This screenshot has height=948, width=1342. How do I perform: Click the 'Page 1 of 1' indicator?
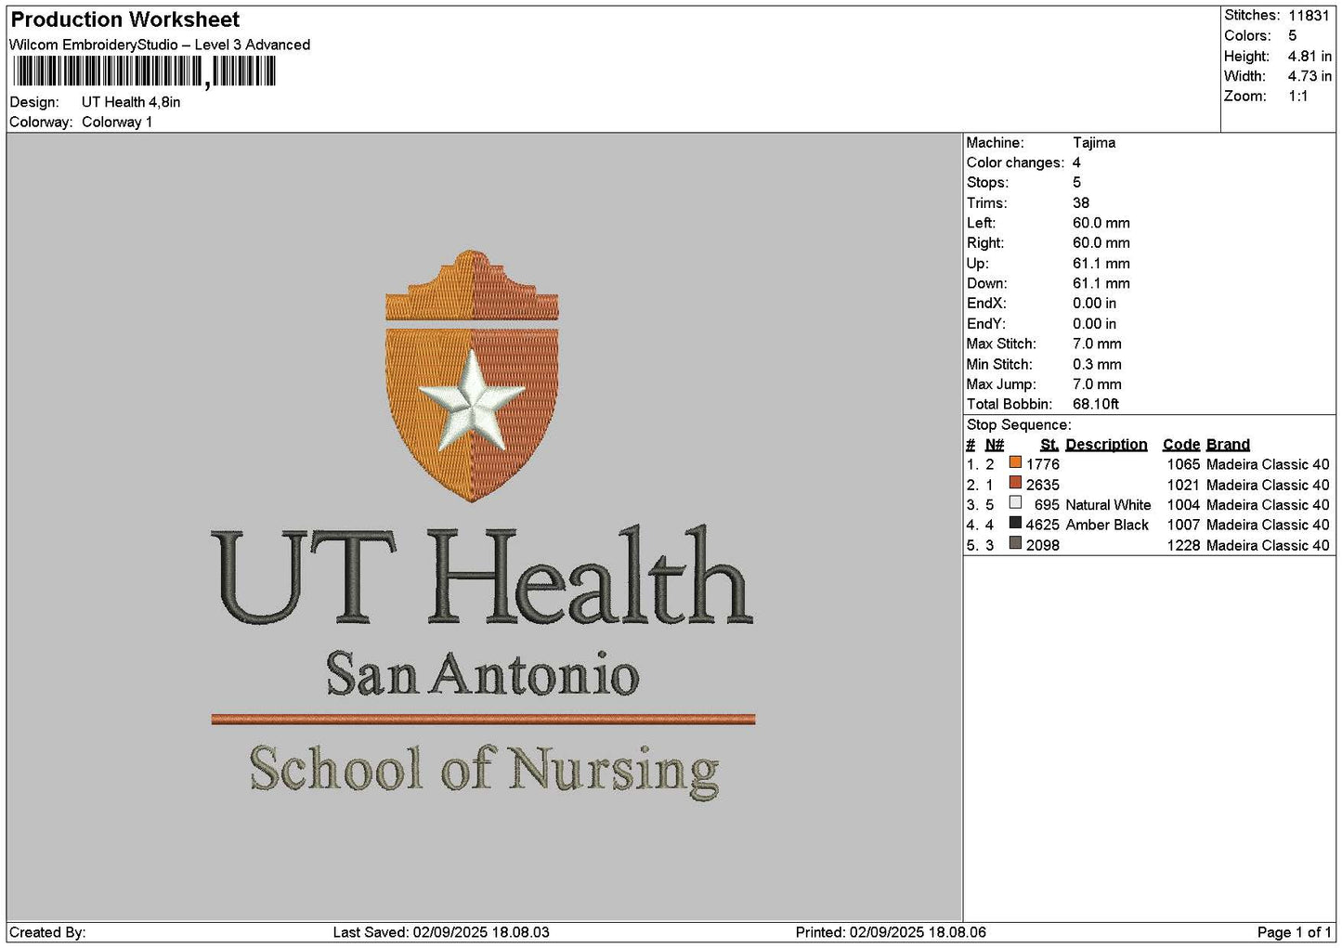(x=1294, y=932)
